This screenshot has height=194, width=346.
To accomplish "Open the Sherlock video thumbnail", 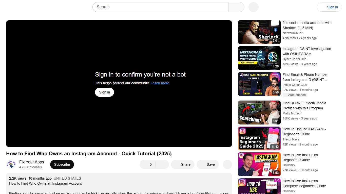I will (x=259, y=32).
